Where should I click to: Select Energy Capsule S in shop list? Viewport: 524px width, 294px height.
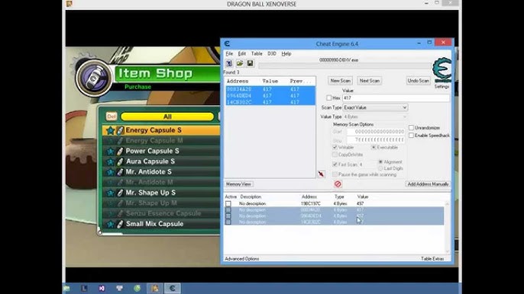click(x=161, y=130)
